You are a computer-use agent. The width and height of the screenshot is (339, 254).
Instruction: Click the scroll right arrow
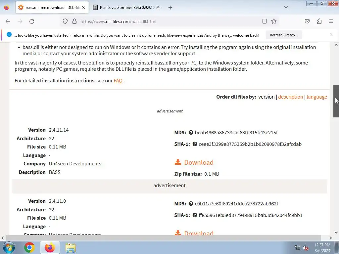pyautogui.click(x=331, y=238)
